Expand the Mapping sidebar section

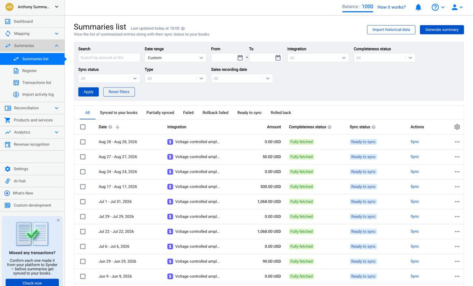[57, 34]
